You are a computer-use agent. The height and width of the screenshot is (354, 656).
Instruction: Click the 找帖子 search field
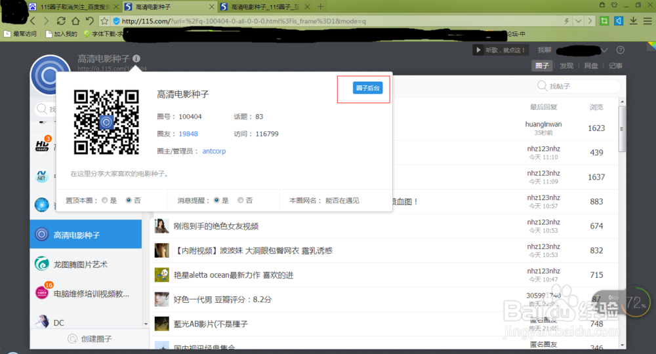[578, 86]
